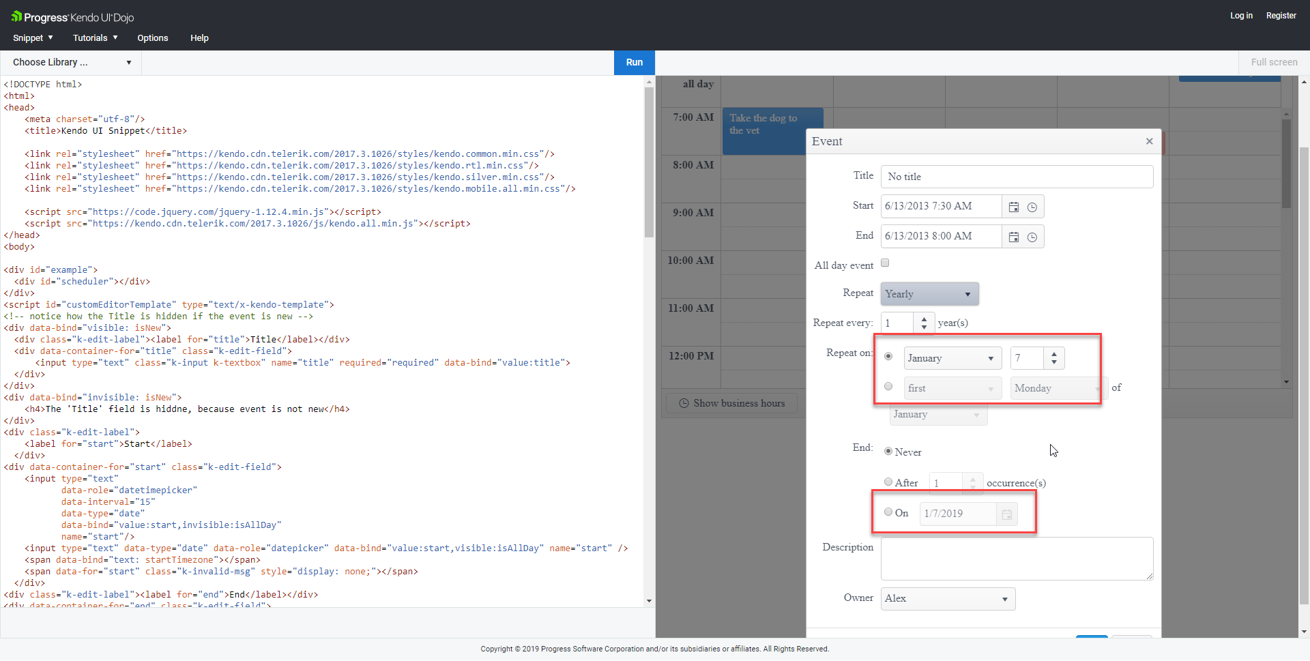
Task: Run the code snippet
Action: pos(635,62)
